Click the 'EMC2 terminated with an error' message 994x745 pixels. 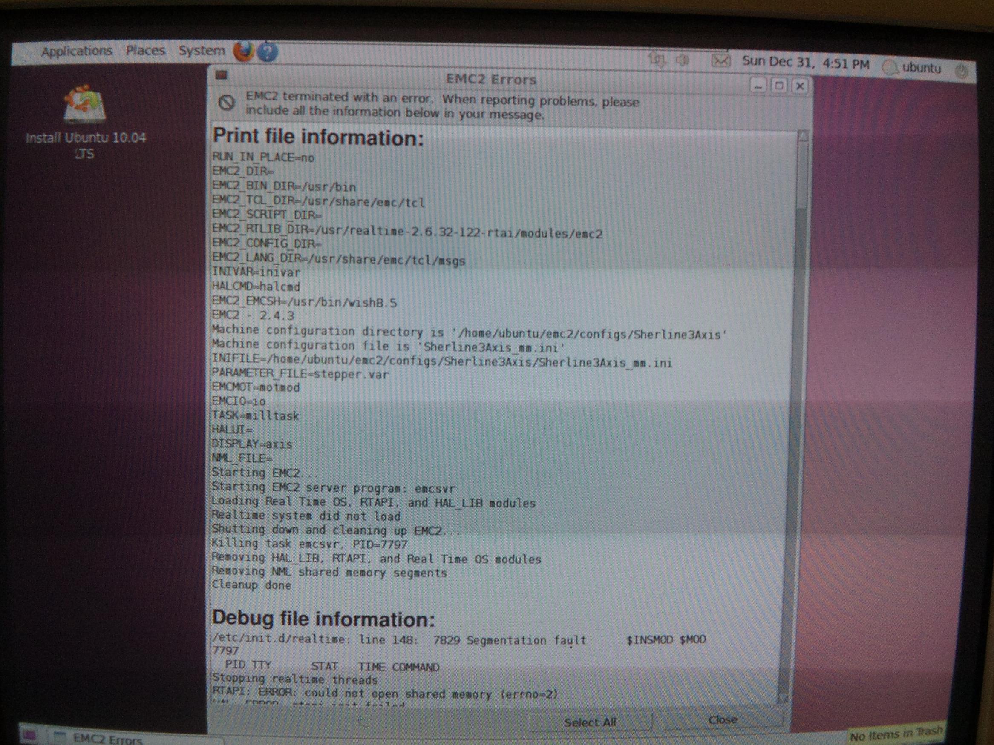tap(442, 105)
